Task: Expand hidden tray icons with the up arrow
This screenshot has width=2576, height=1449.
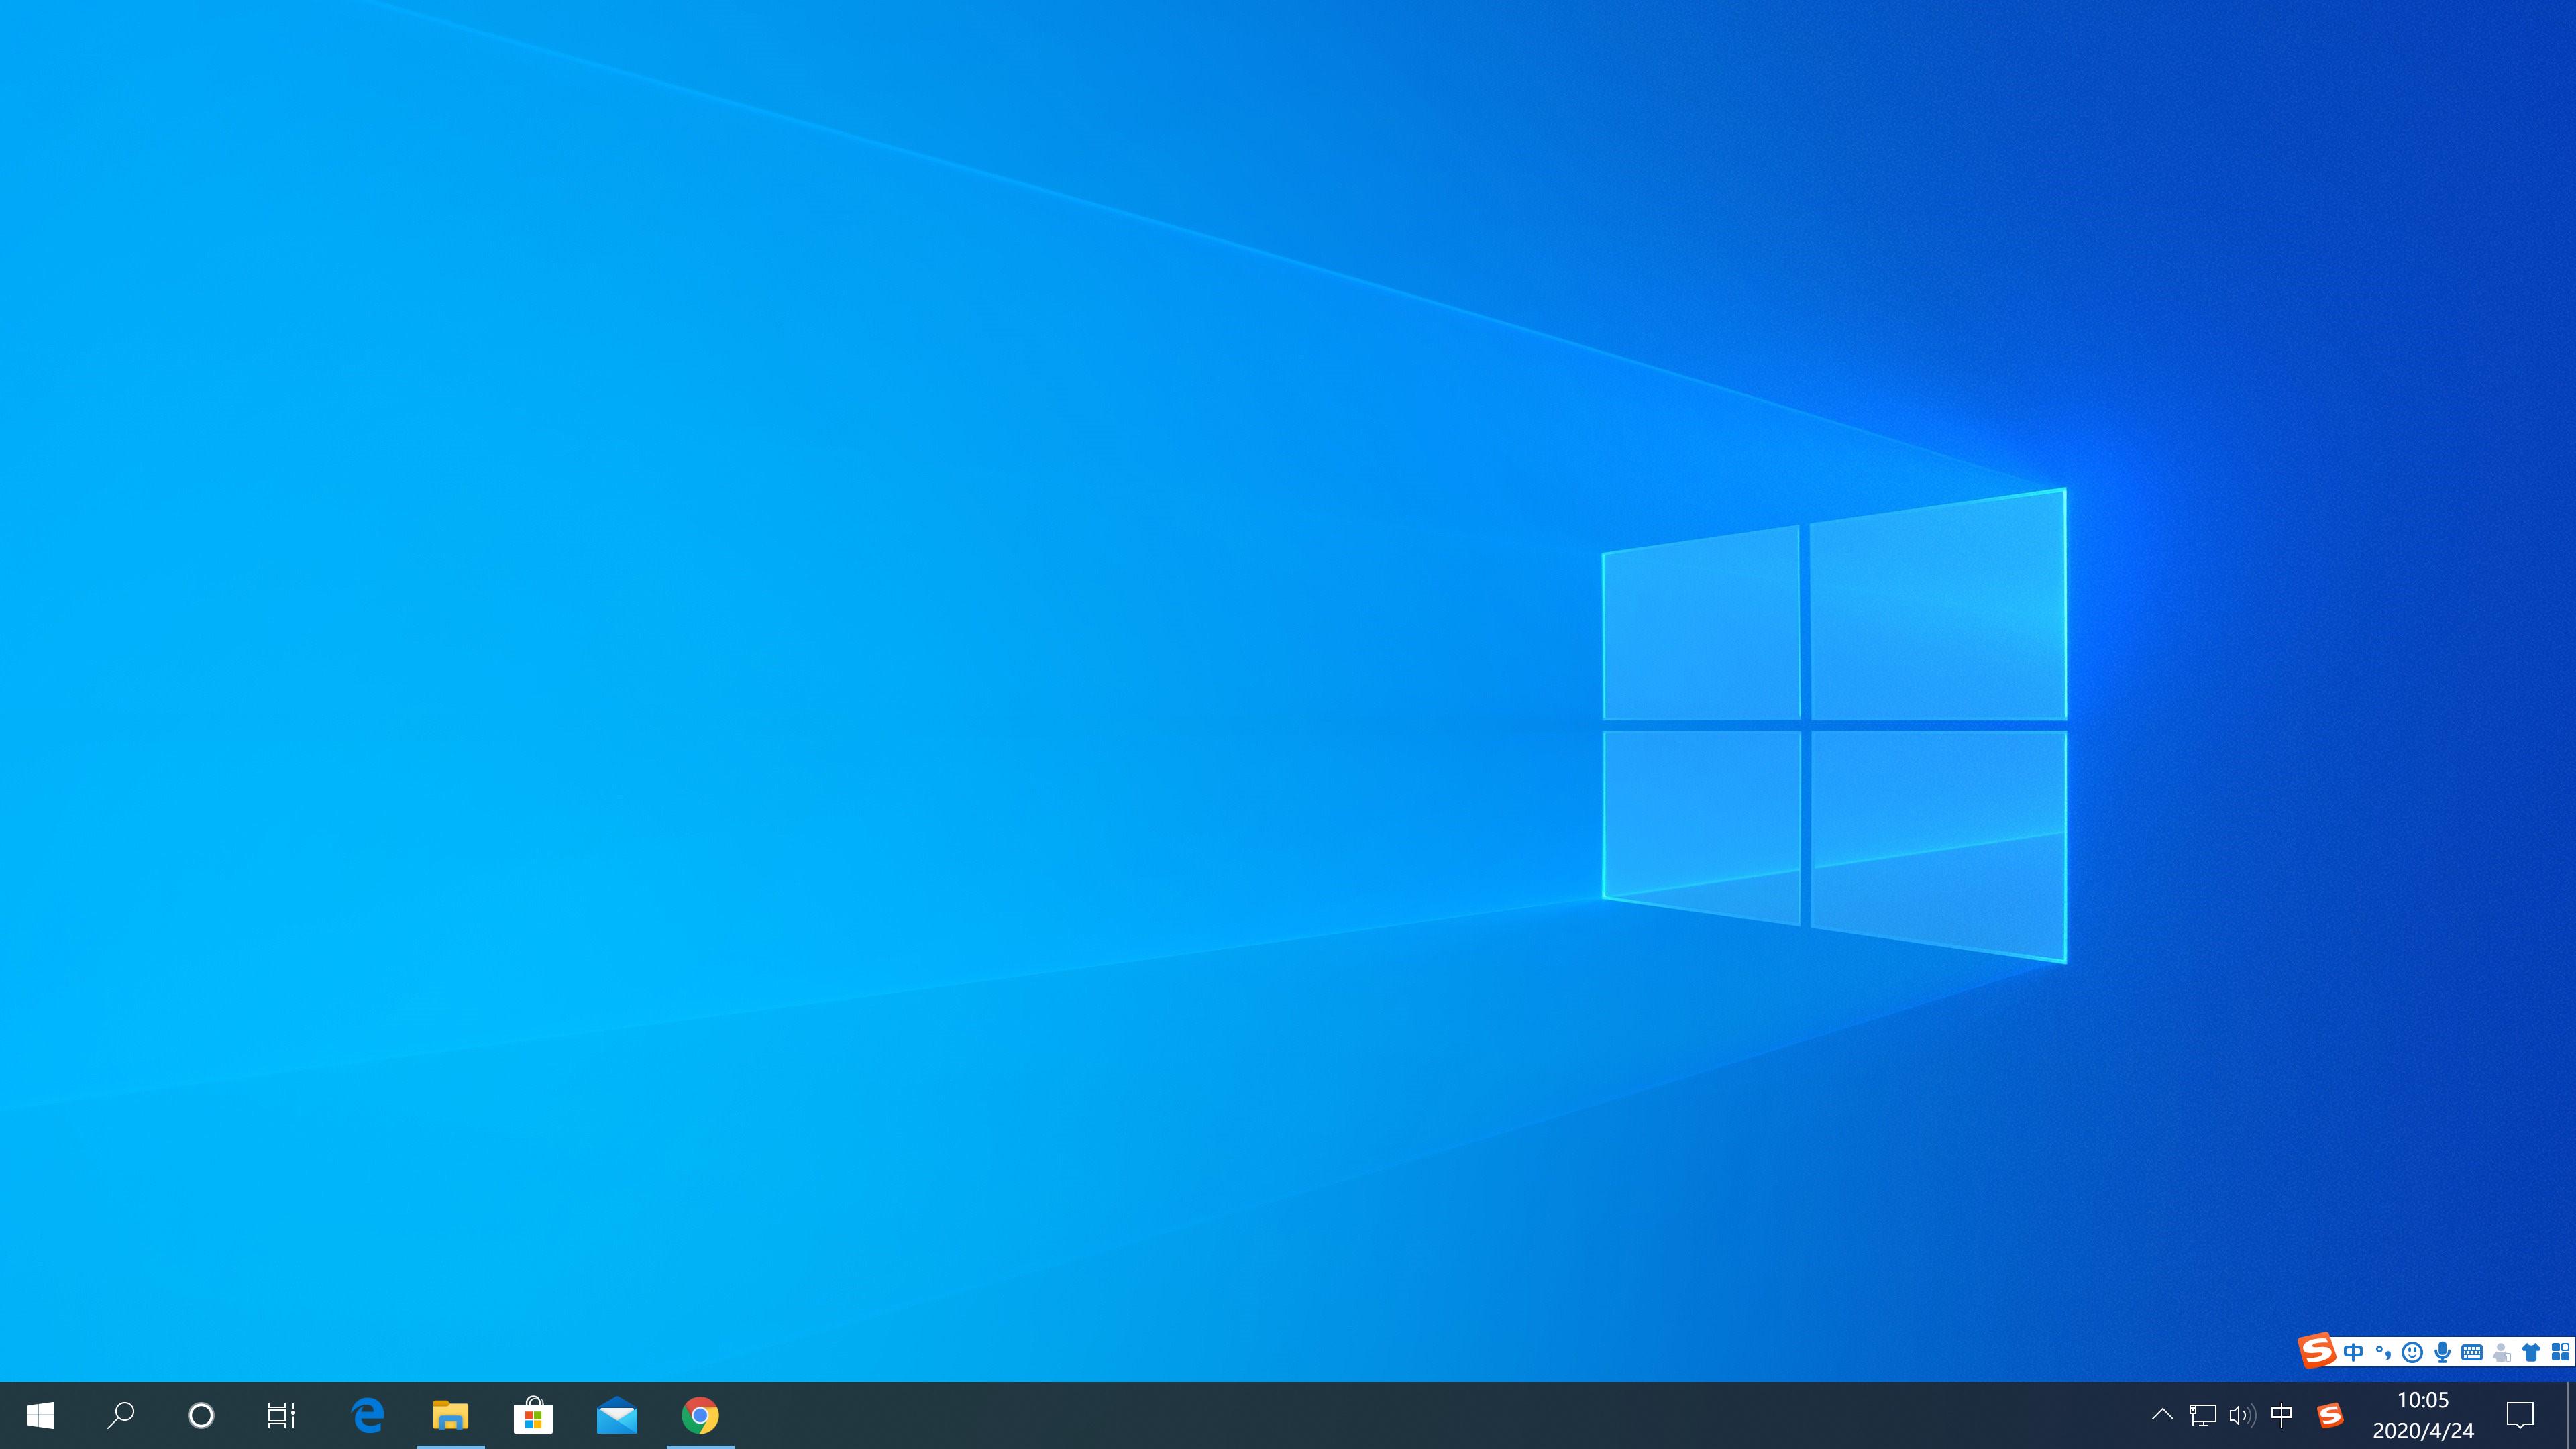Action: tap(2162, 1415)
